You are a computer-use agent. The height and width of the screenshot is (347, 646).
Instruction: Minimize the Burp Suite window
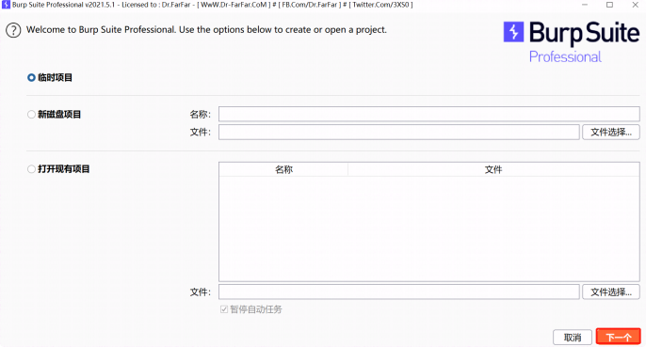585,5
